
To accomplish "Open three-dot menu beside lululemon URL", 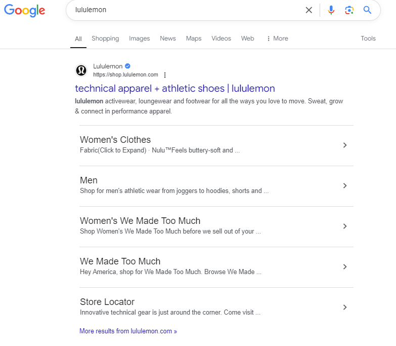I will 165,75.
